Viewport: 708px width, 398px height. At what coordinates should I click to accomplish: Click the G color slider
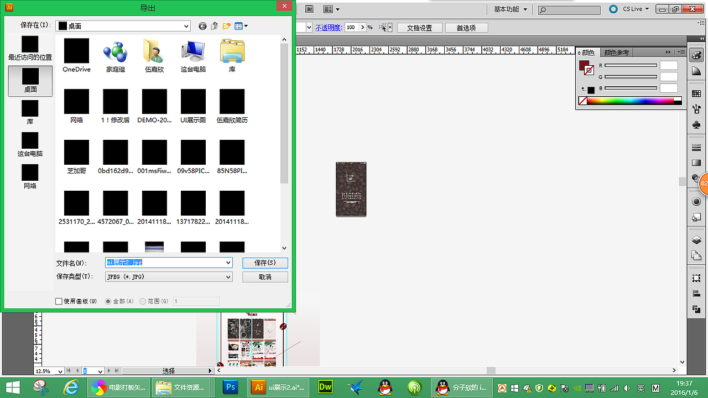(x=631, y=77)
